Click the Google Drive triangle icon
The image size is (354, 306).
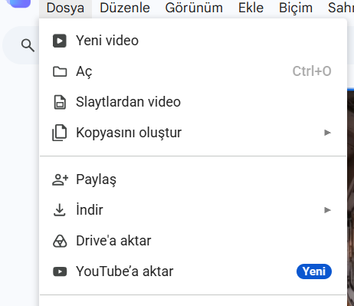click(x=60, y=241)
